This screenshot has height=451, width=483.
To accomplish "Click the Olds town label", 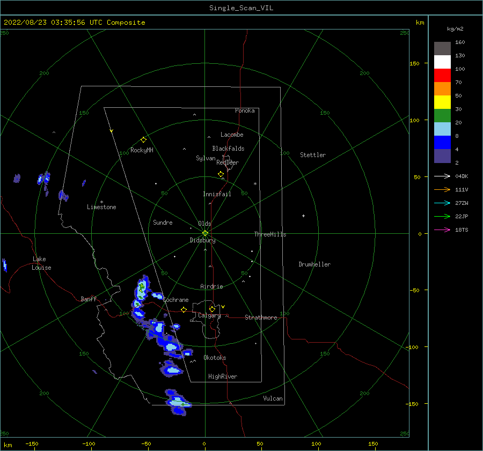I will [204, 224].
